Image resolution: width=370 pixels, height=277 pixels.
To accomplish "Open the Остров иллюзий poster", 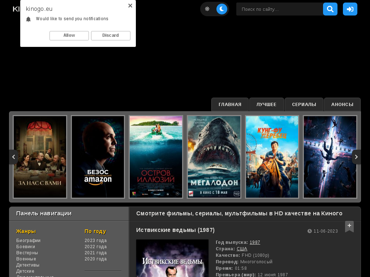I will point(156,157).
